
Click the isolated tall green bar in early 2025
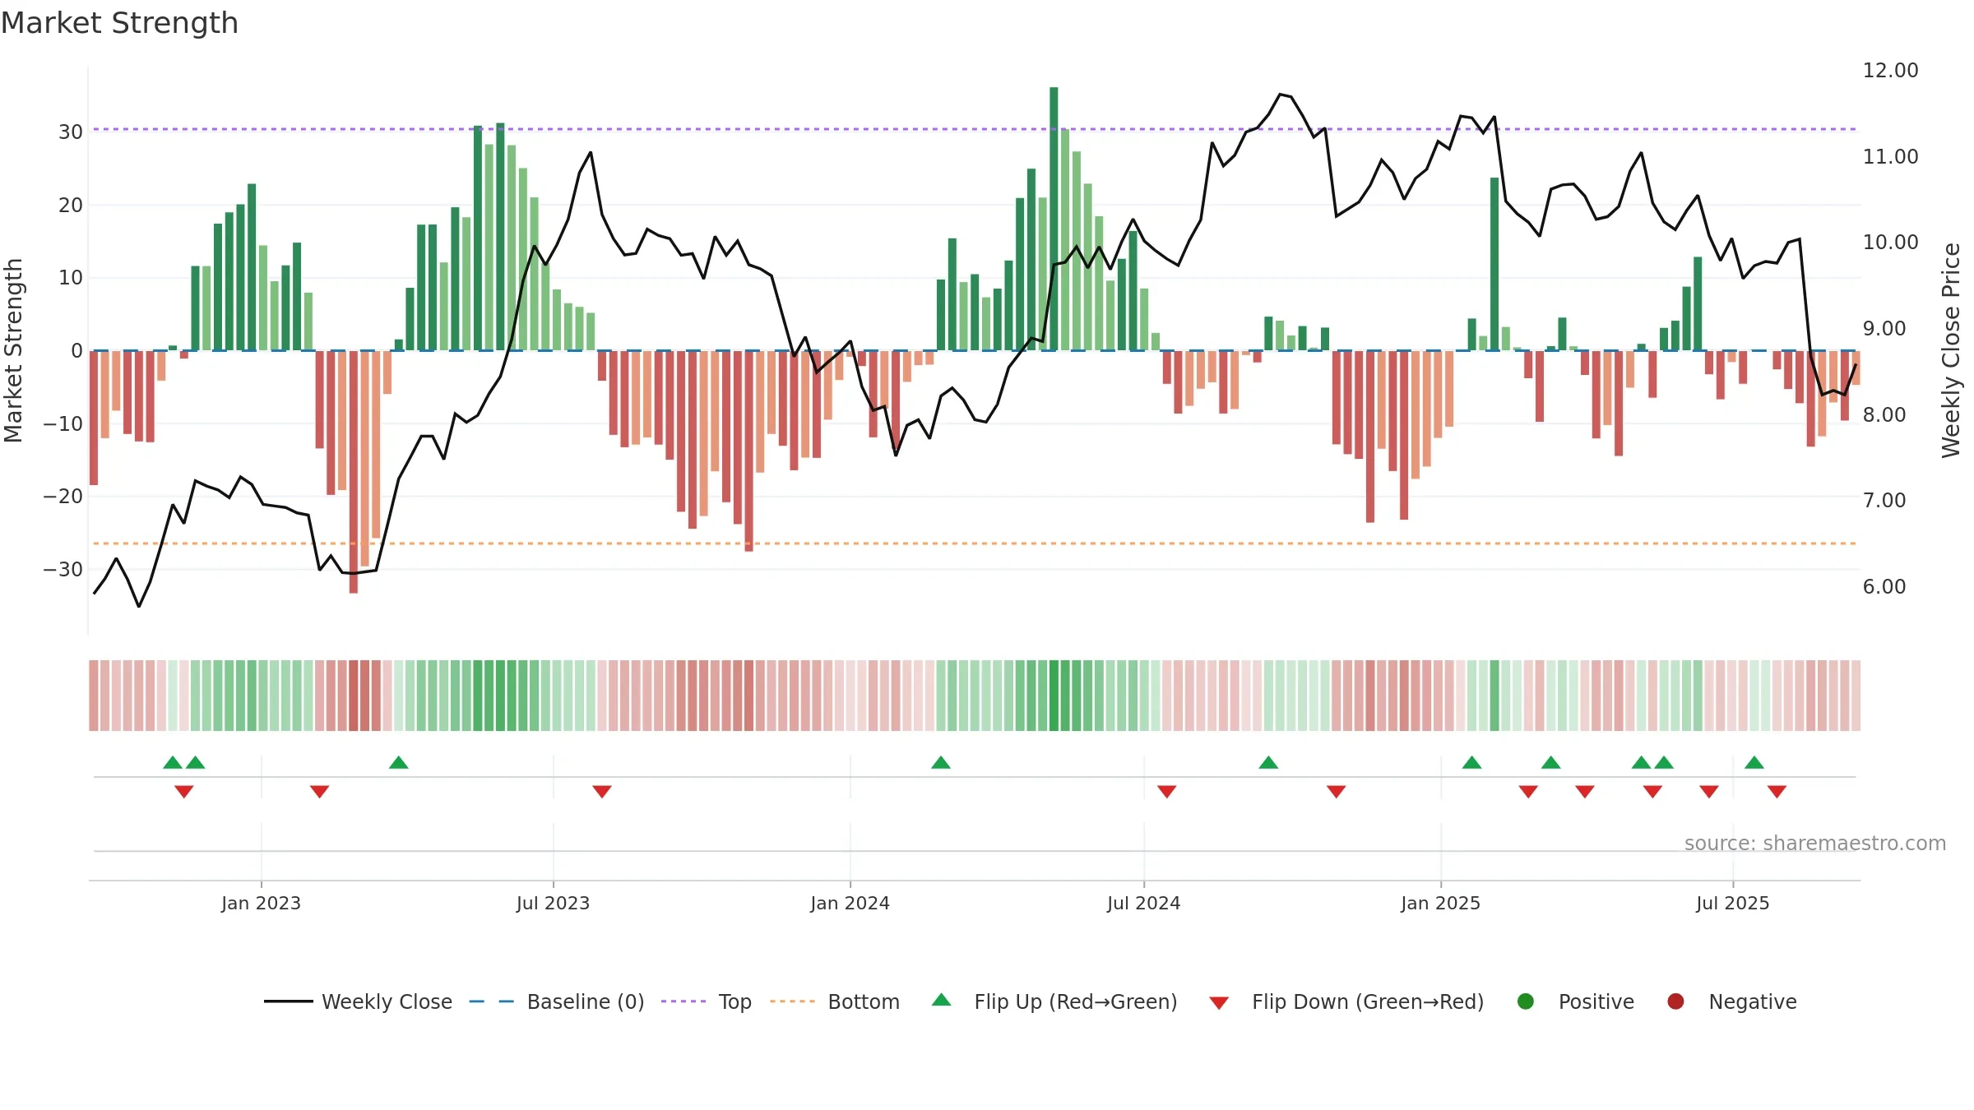click(1494, 264)
